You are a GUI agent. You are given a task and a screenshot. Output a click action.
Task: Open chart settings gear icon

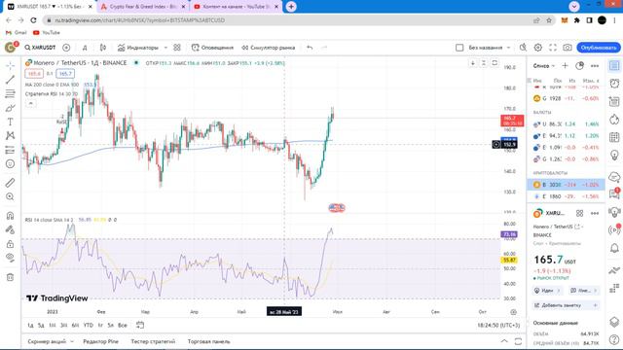pos(538,48)
